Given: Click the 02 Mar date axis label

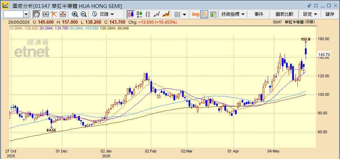Looking at the screenshot, I should tap(187, 151).
